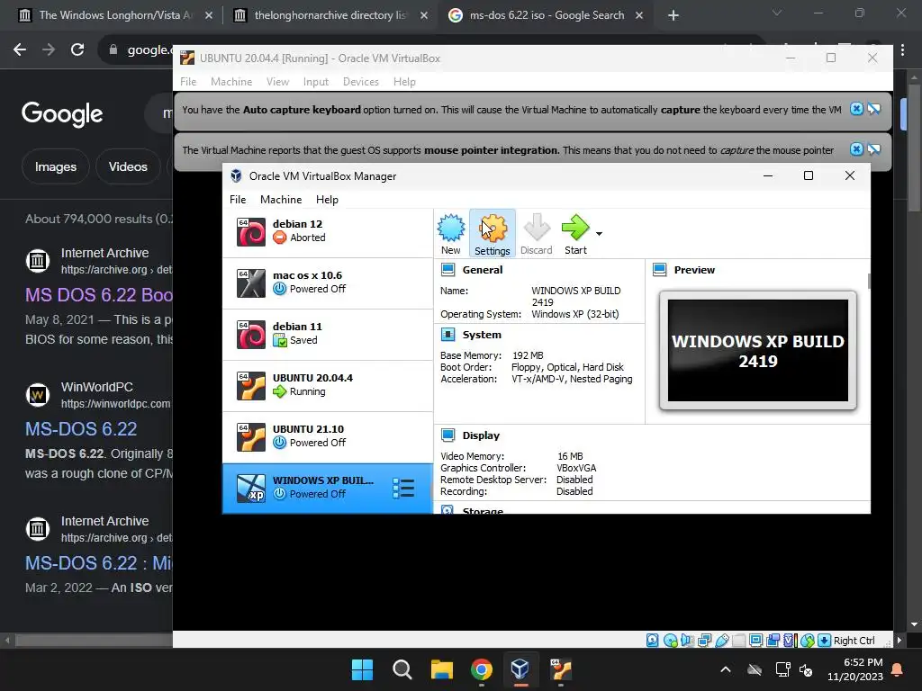Image resolution: width=922 pixels, height=691 pixels.
Task: Open View menu of UBUNTU VM window
Action: point(277,82)
